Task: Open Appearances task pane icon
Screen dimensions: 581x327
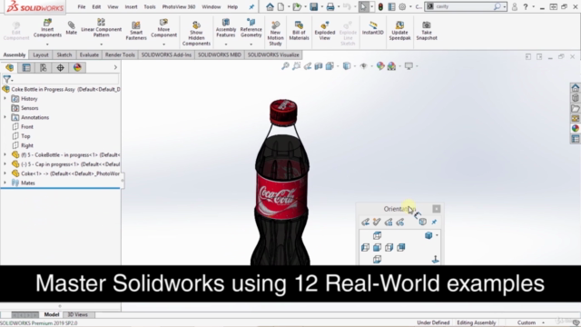Action: tap(575, 128)
